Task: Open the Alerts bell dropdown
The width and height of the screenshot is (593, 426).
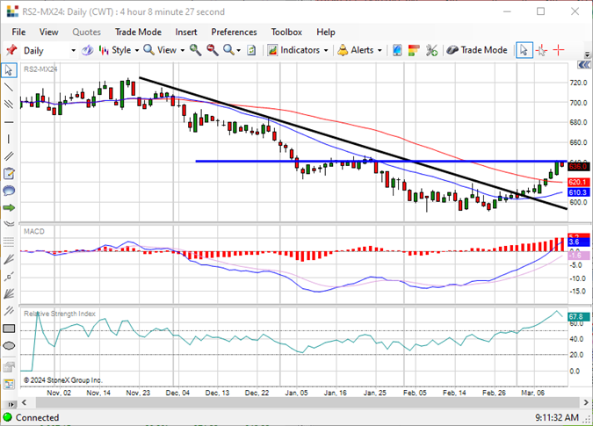Action: (359, 50)
